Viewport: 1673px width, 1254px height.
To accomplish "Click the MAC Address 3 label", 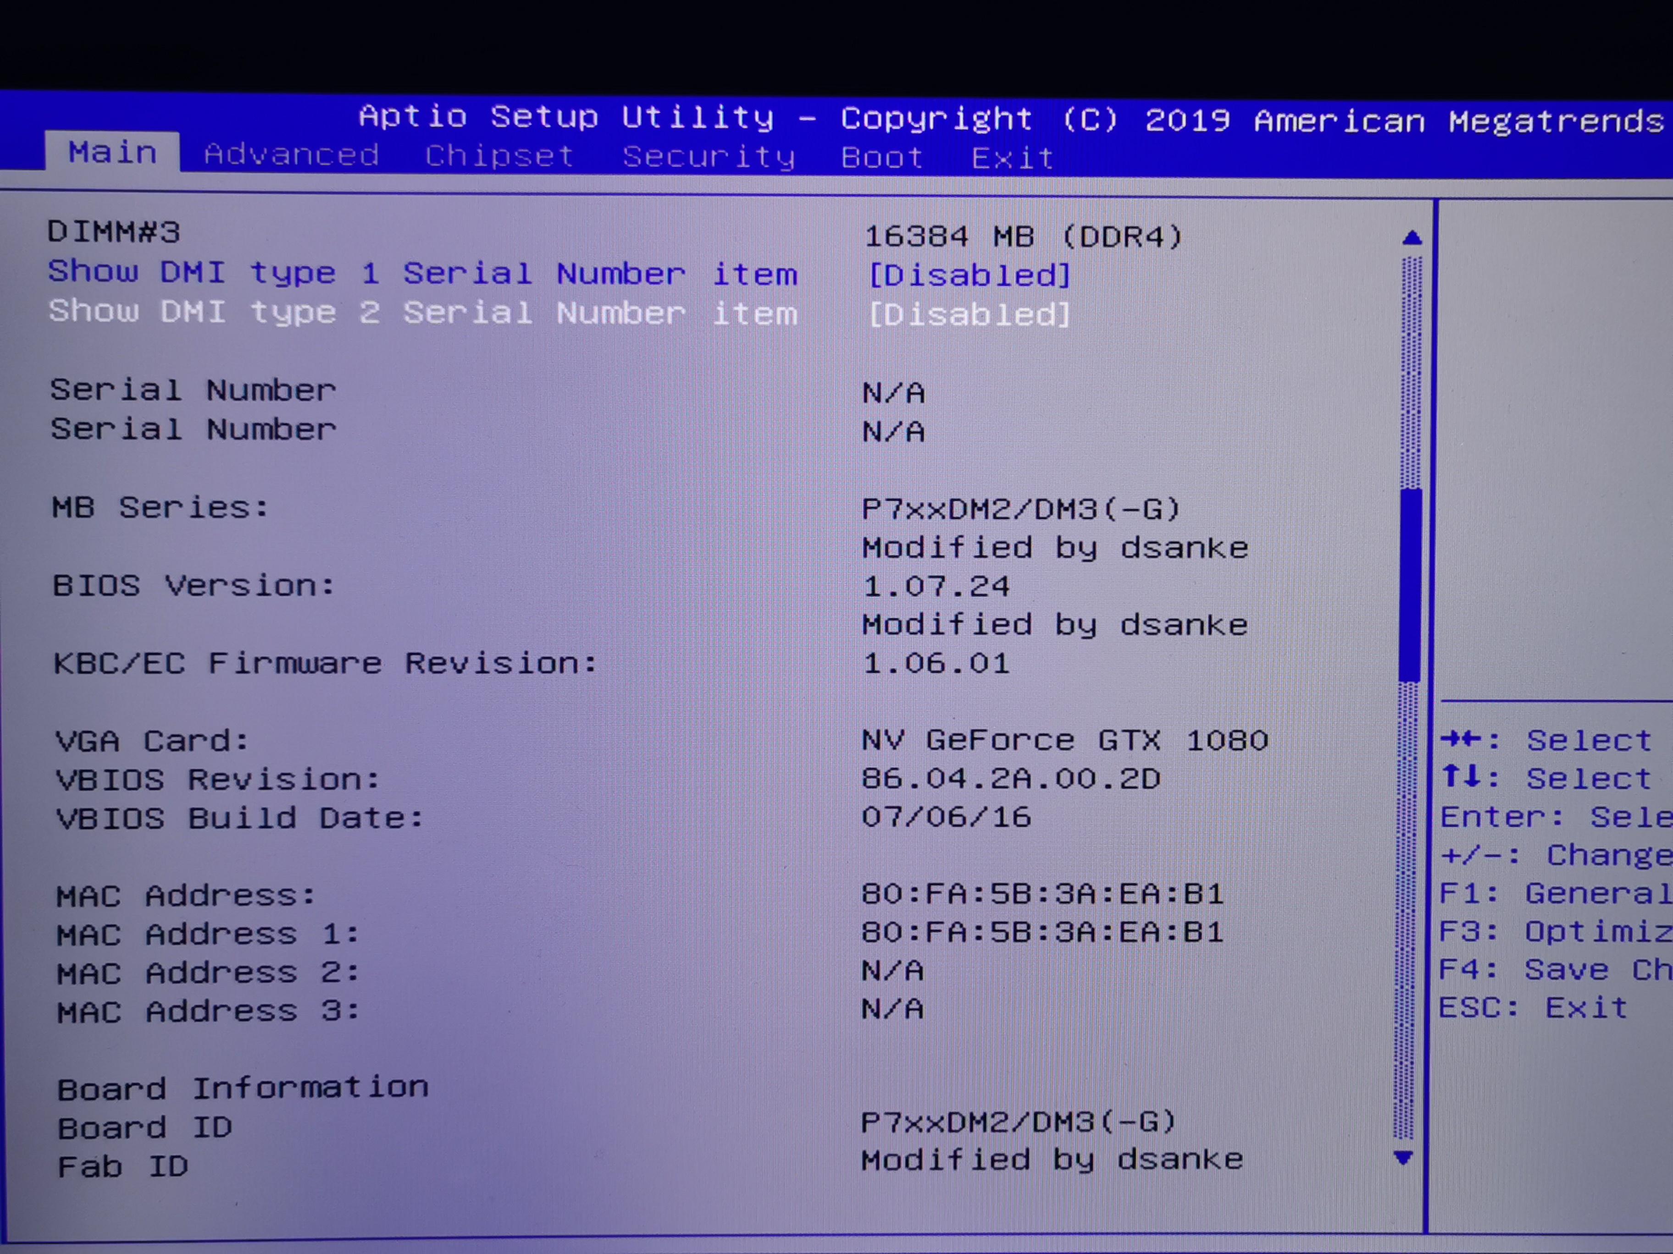I will pos(208,1012).
